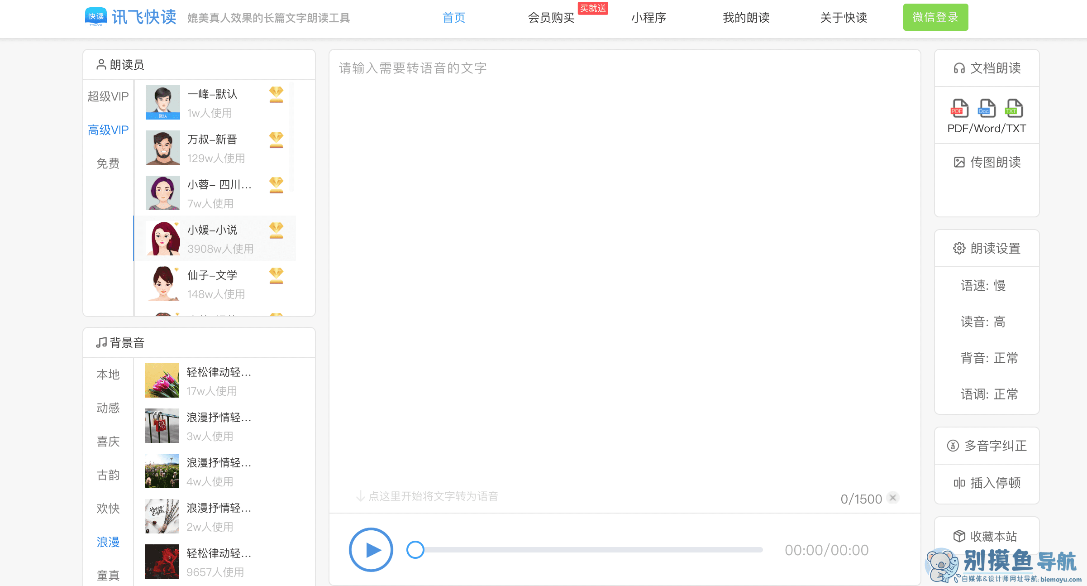Open the 免费 free voices tab

click(108, 163)
